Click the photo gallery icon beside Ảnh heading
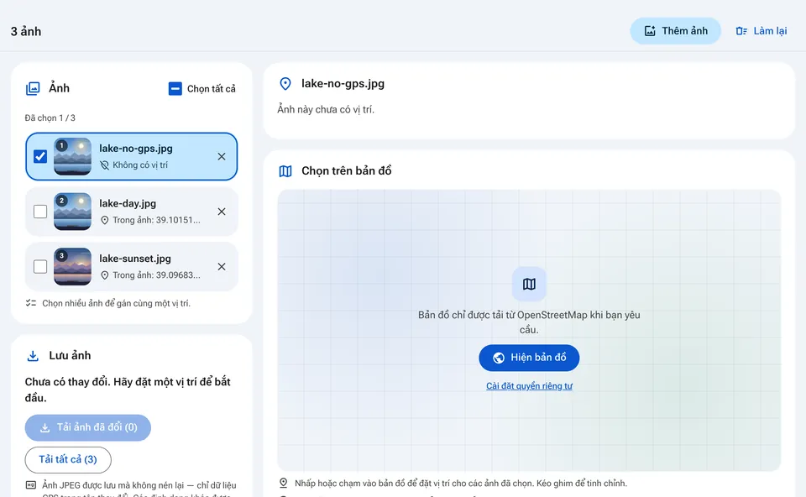Image resolution: width=806 pixels, height=497 pixels. tap(33, 88)
